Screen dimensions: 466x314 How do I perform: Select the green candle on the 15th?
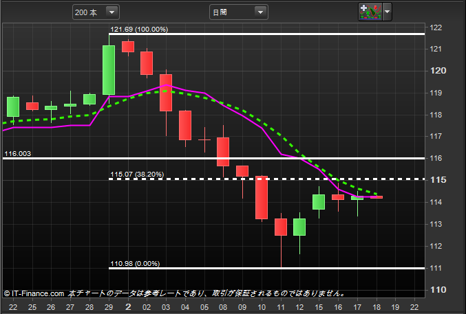pyautogui.click(x=319, y=202)
